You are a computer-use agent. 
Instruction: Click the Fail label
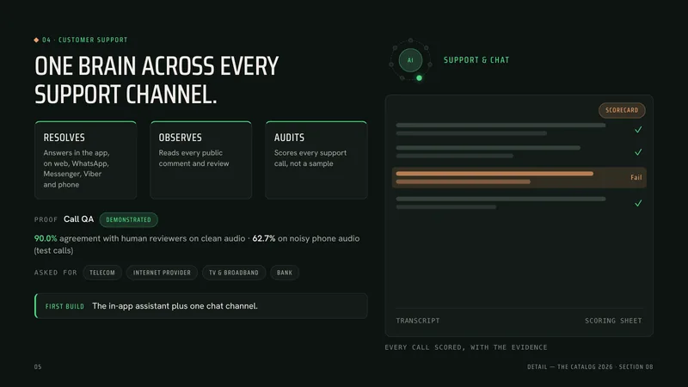636,177
